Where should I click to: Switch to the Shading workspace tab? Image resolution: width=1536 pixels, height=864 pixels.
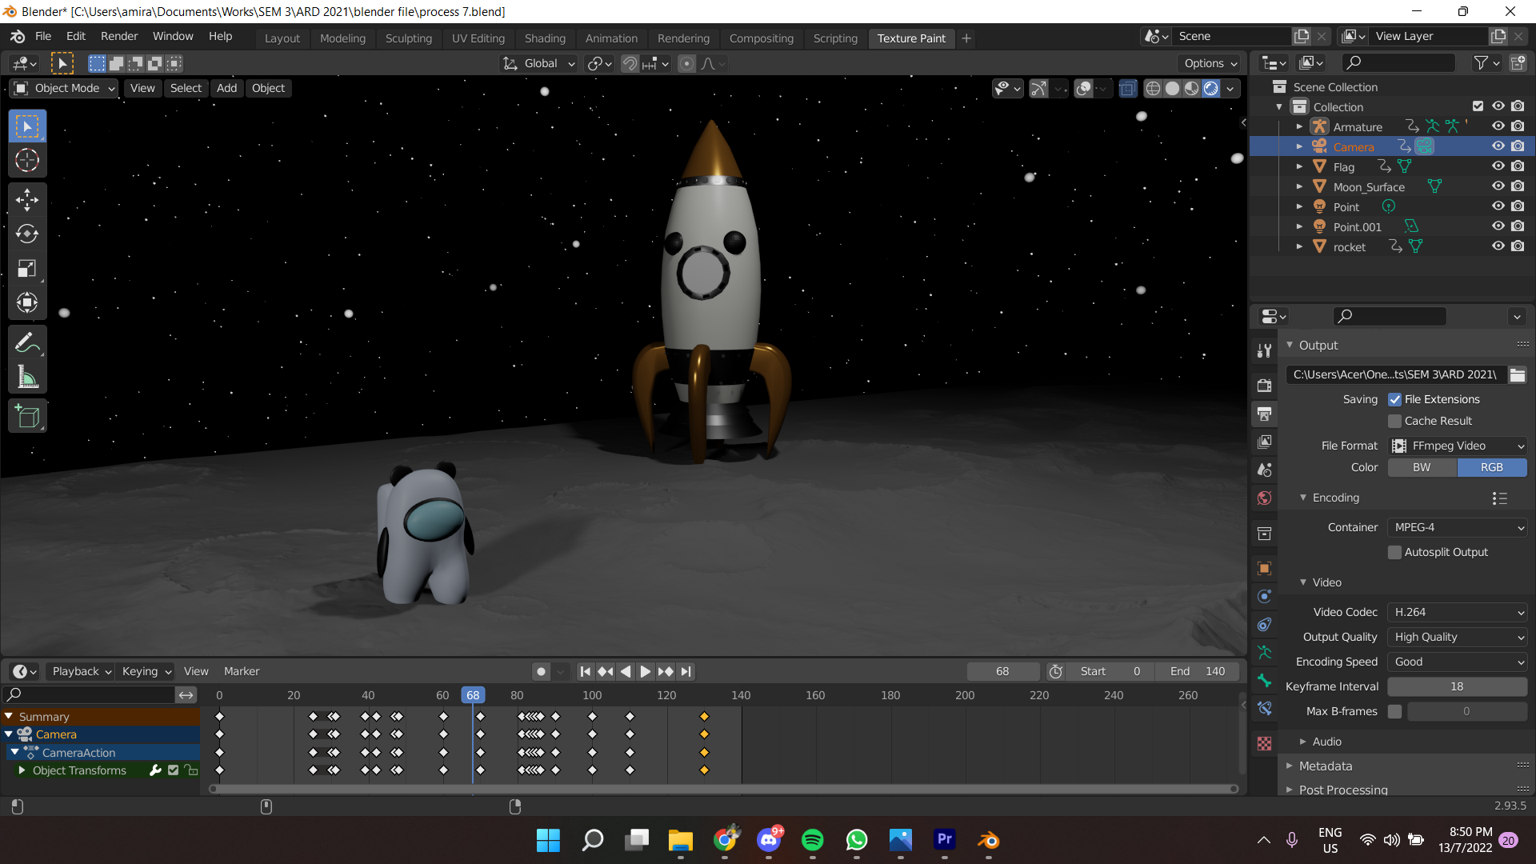click(x=545, y=38)
